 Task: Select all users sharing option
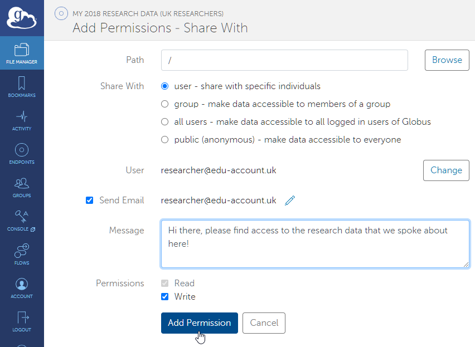[164, 122]
